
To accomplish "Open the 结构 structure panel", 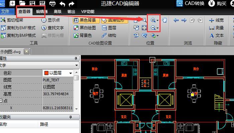I will click(109, 36).
